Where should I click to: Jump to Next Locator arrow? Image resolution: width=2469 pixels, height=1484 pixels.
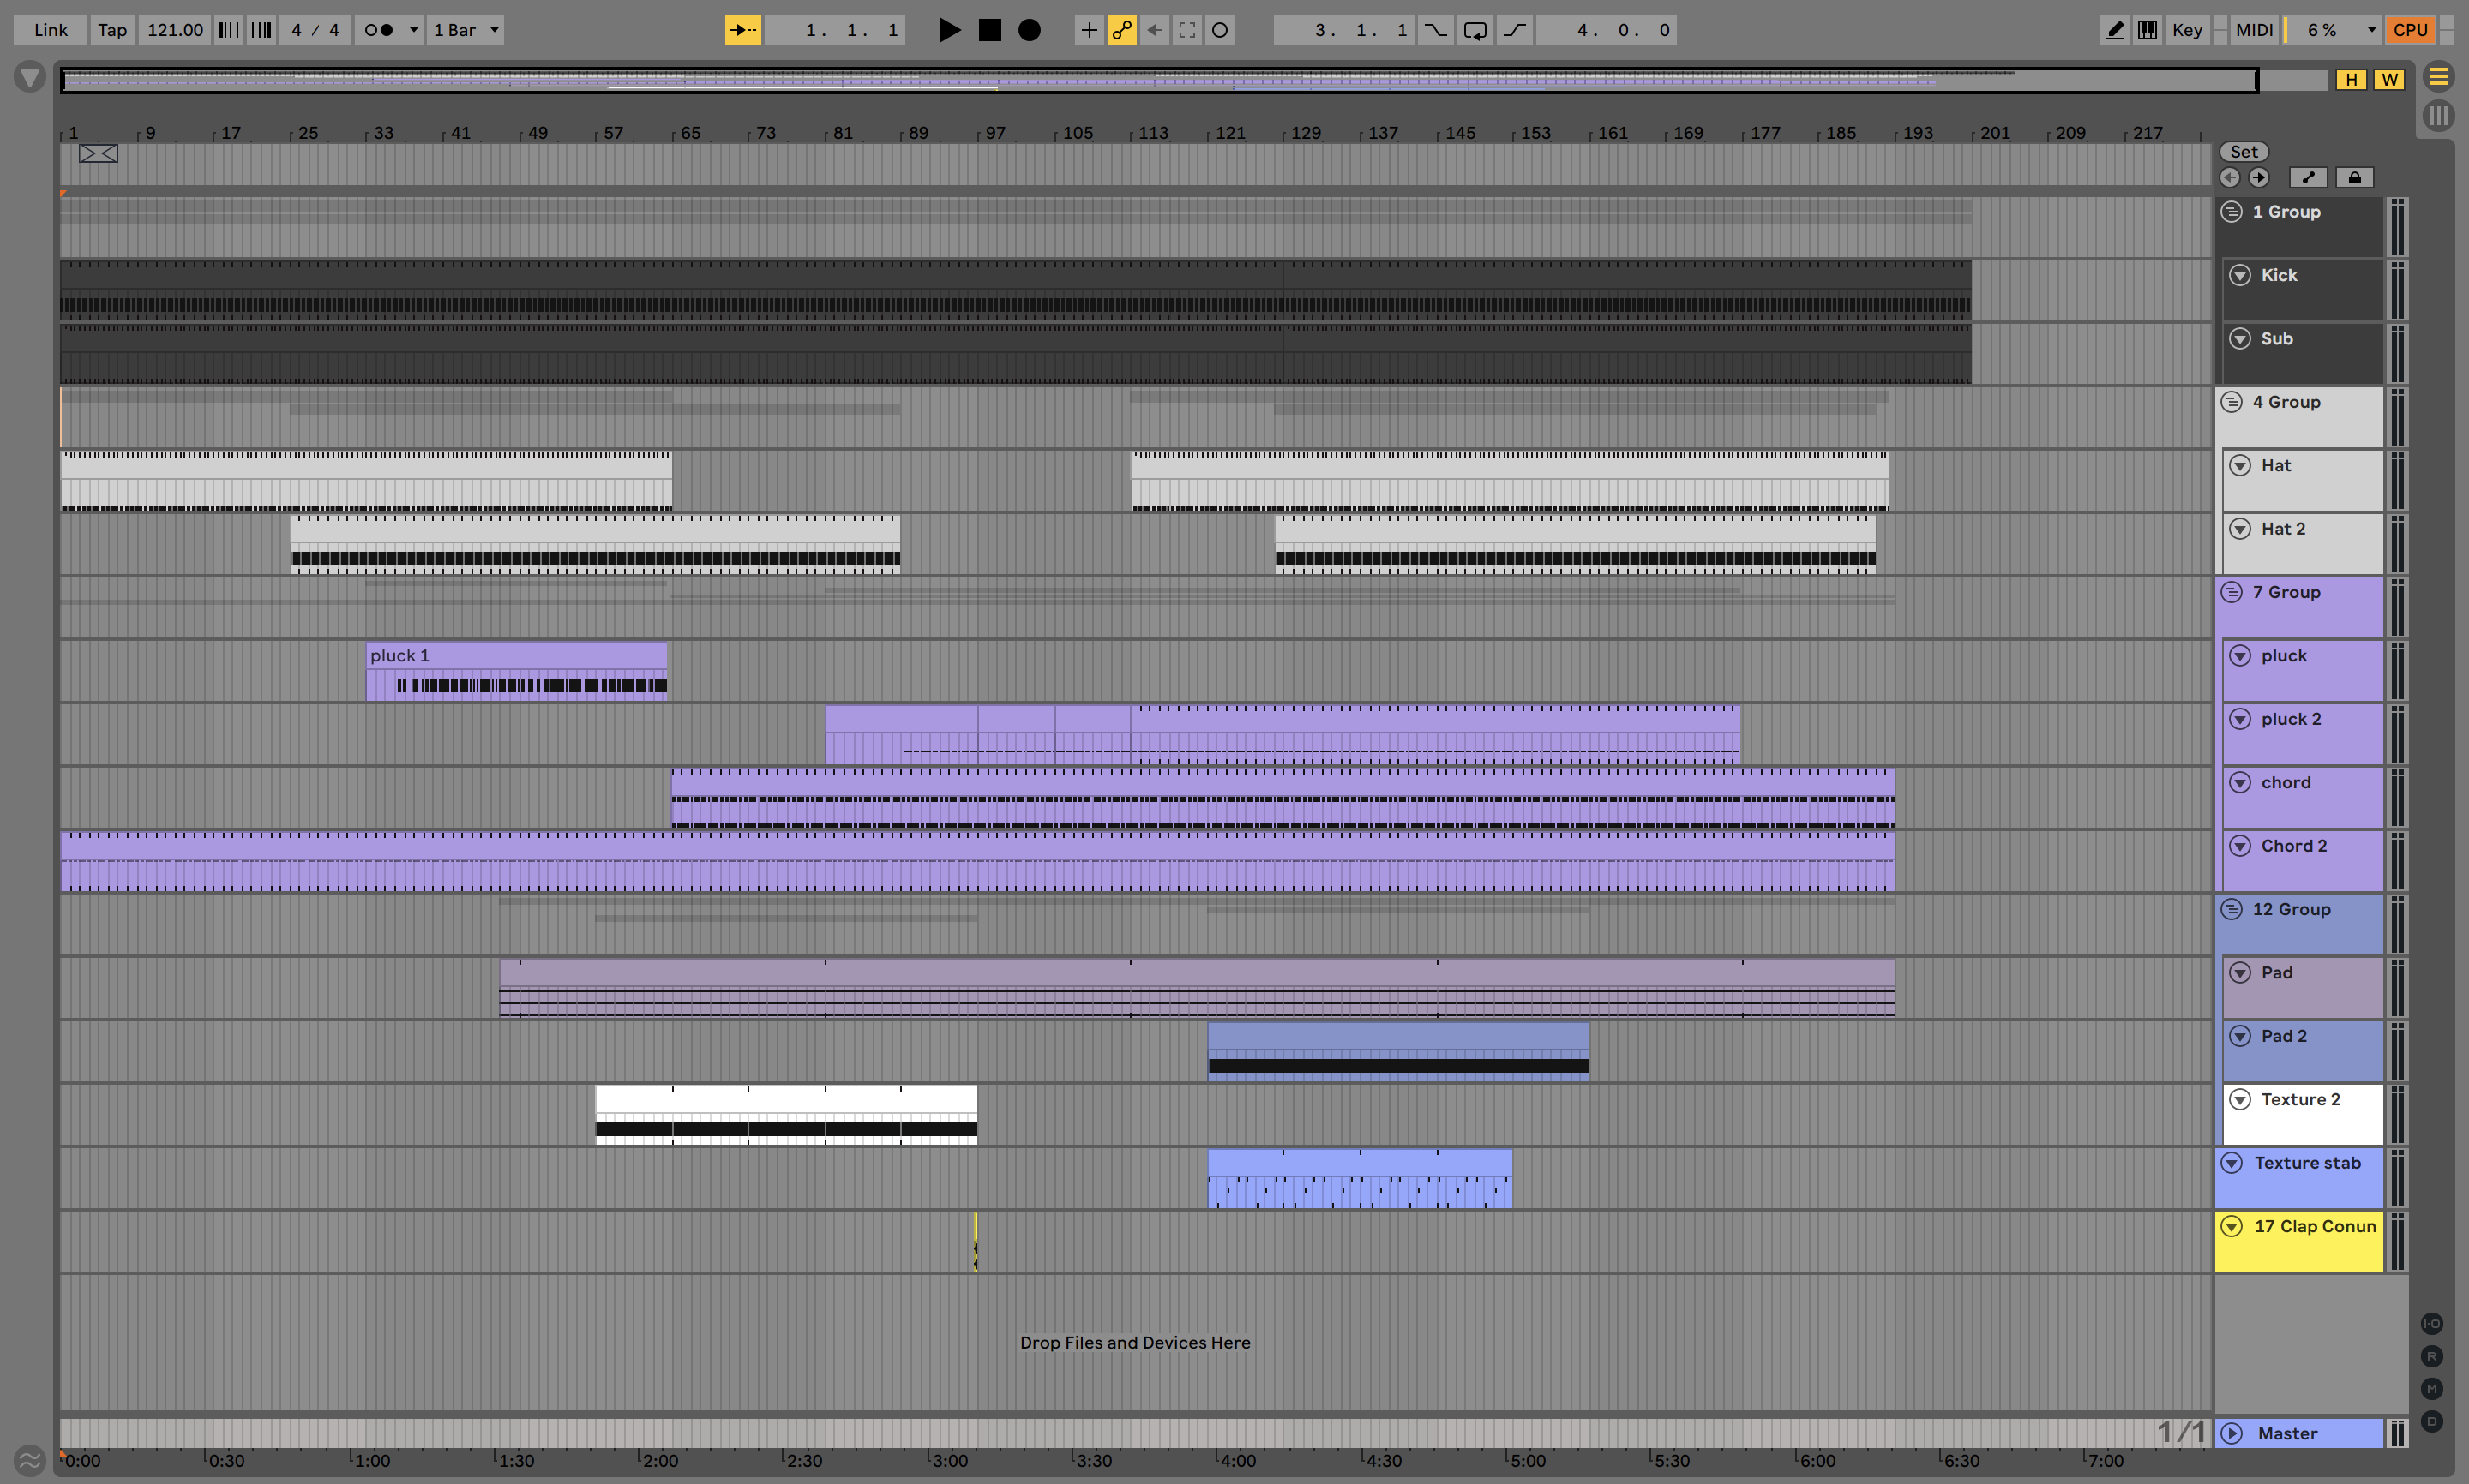coord(2259,178)
